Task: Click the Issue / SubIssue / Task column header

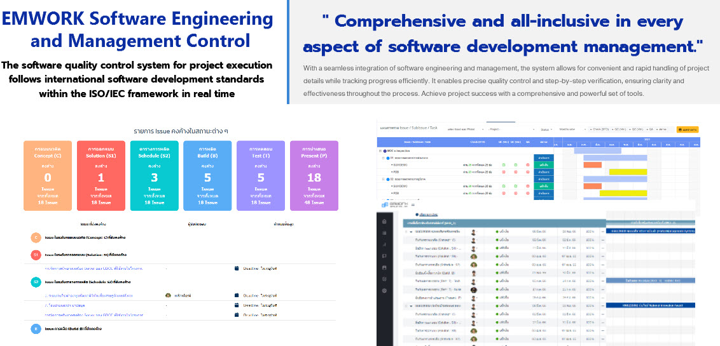Action: coord(417,142)
